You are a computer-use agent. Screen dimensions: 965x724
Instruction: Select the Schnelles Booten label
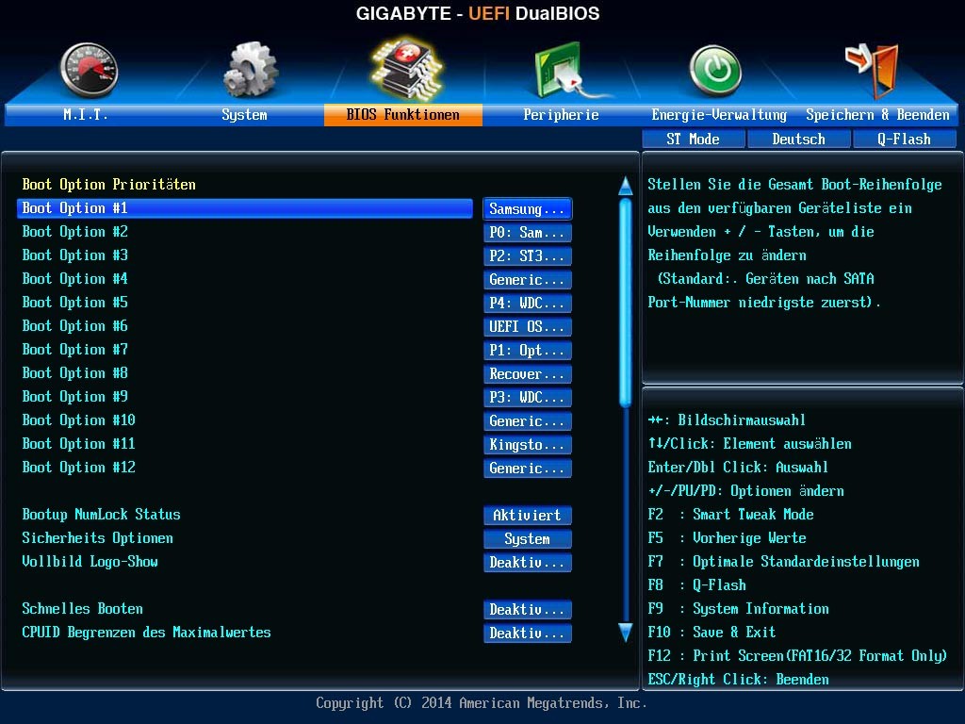point(83,609)
